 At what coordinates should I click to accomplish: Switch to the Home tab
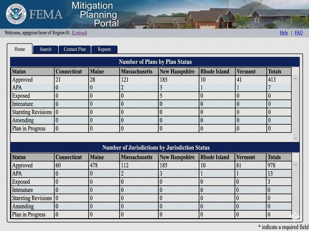[x=20, y=49]
